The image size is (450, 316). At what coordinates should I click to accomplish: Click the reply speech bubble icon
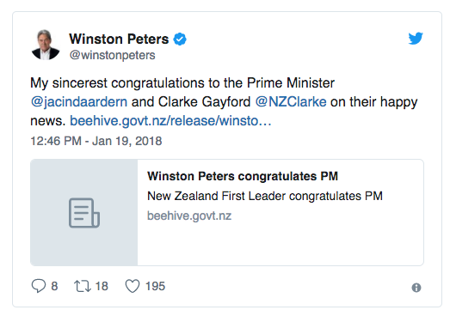pyautogui.click(x=39, y=286)
